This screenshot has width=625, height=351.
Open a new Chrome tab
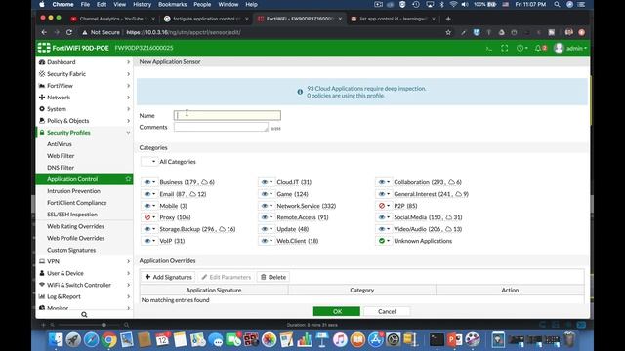click(x=448, y=19)
